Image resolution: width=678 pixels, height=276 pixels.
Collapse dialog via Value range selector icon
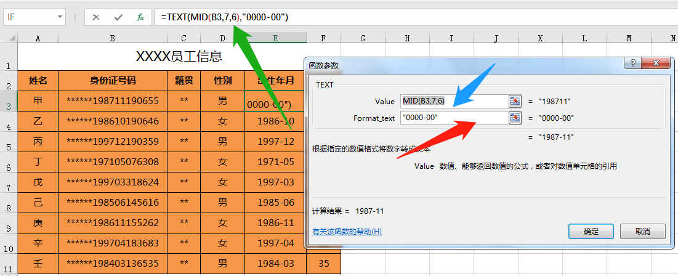515,101
